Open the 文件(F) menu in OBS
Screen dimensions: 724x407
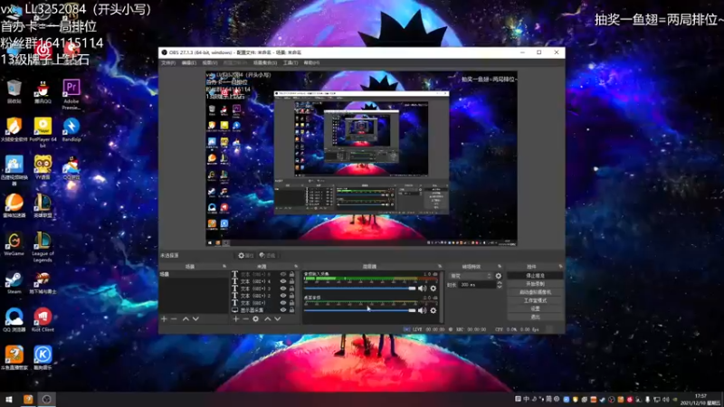click(168, 62)
